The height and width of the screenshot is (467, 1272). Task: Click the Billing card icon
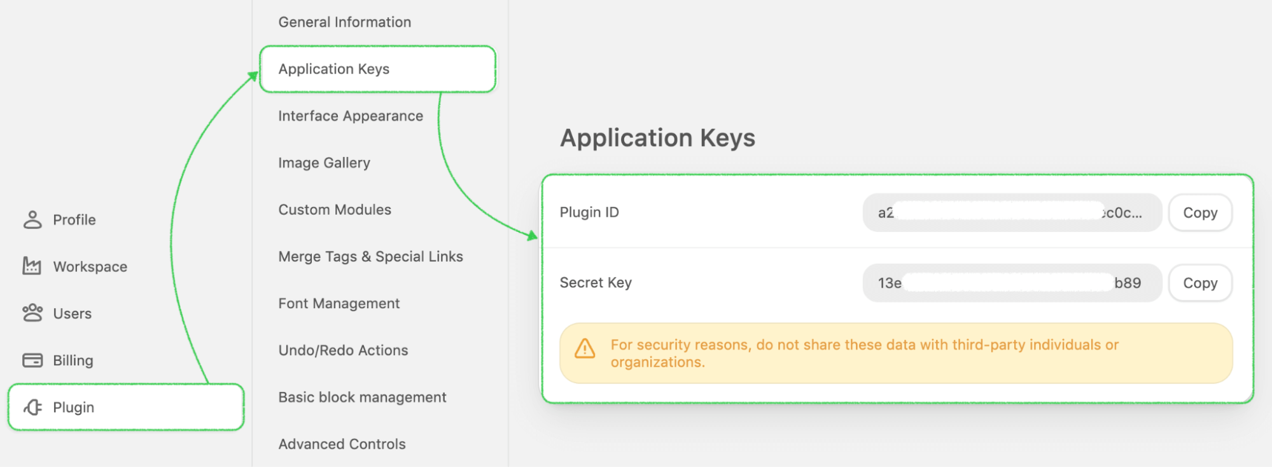tap(32, 360)
